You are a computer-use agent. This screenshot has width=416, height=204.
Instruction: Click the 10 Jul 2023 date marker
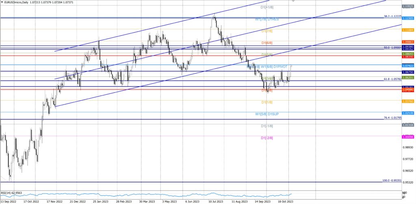click(216, 201)
